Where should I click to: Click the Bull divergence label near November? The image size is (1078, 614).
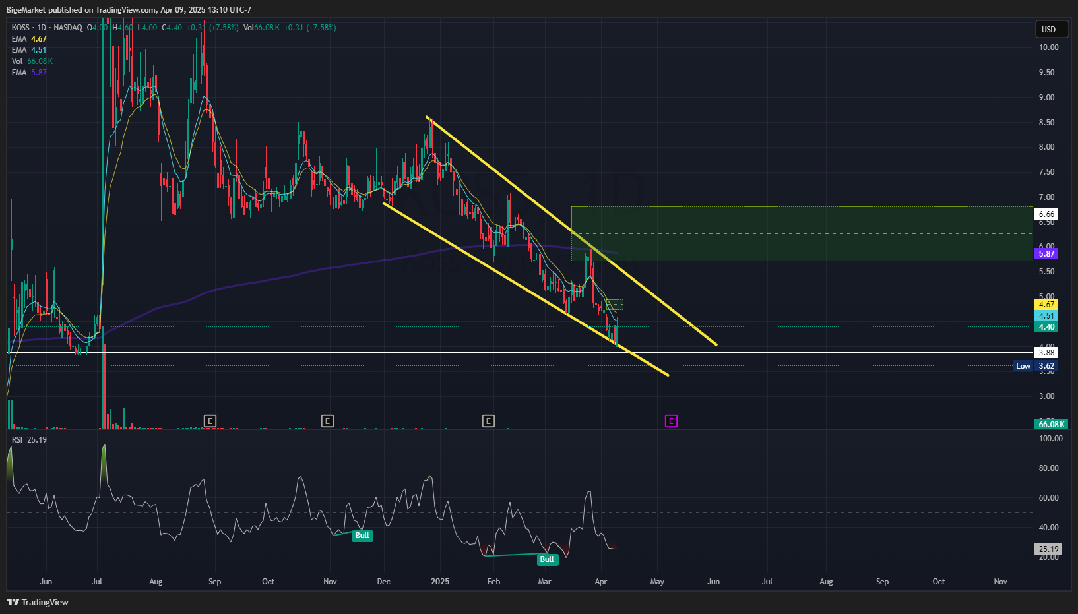tap(362, 536)
